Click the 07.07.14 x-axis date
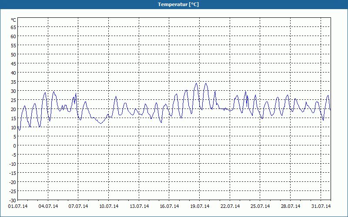 point(78,207)
